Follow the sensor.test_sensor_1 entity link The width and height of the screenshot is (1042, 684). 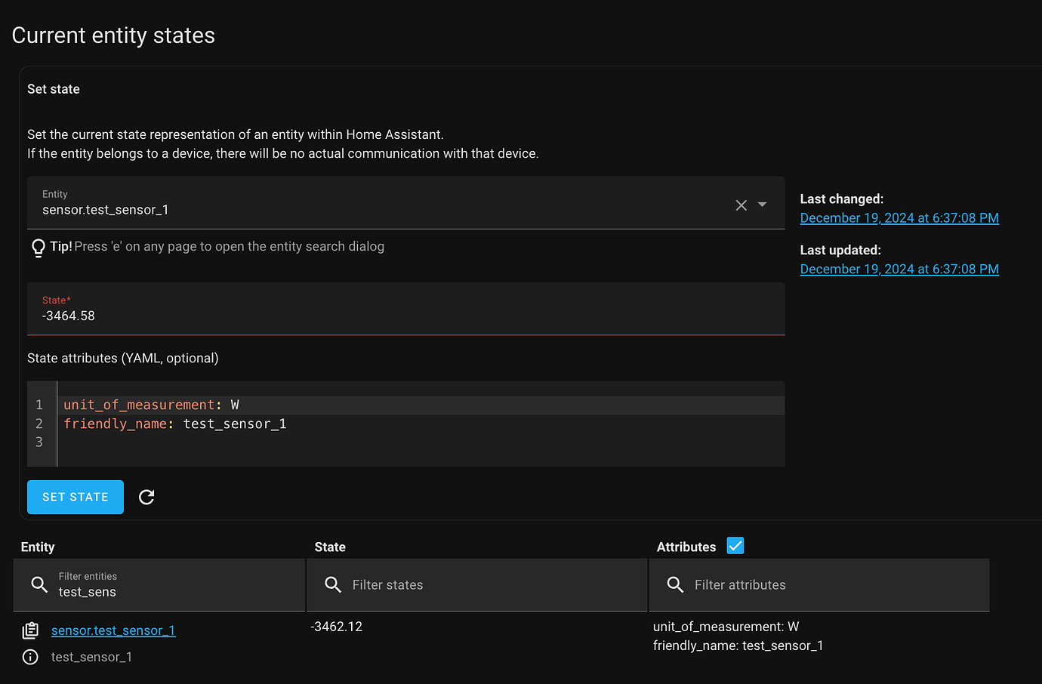tap(113, 630)
